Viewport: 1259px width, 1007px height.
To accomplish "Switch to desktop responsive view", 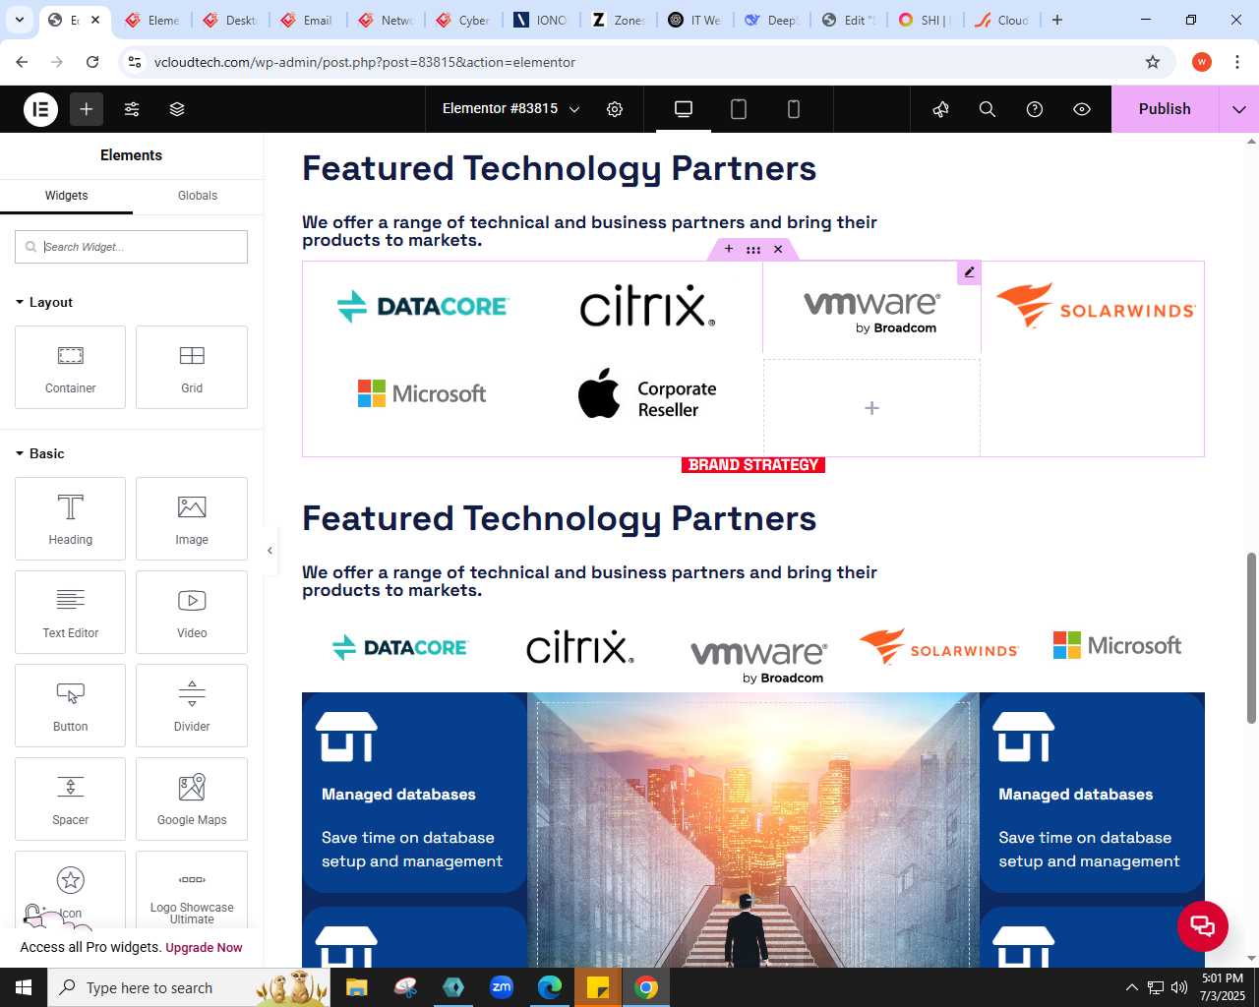I will [x=684, y=109].
